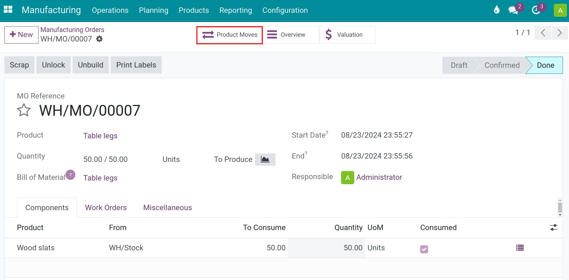
Task: Open the Administrator responsible link
Action: [379, 177]
